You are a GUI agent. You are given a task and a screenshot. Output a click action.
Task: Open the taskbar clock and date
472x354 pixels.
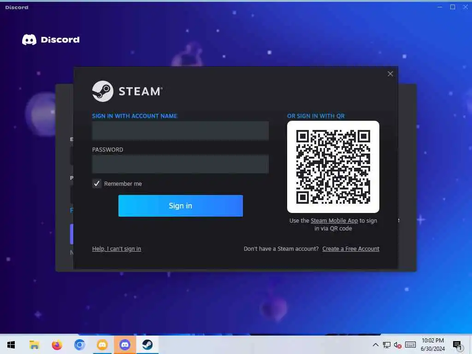[432, 345]
